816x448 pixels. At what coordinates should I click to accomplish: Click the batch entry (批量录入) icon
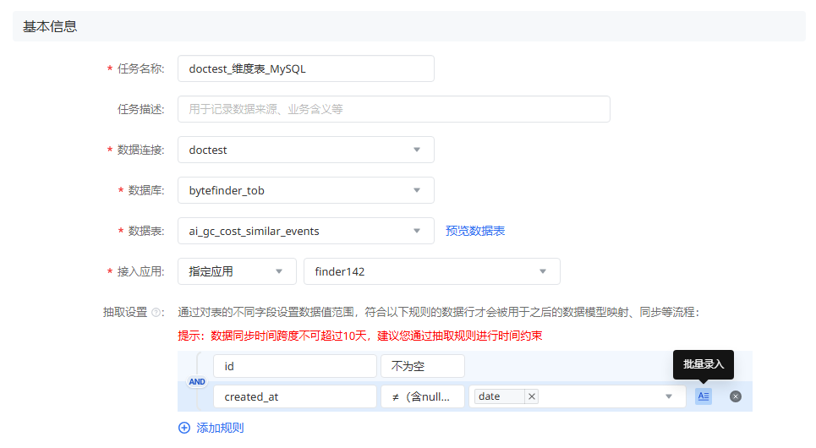[704, 396]
